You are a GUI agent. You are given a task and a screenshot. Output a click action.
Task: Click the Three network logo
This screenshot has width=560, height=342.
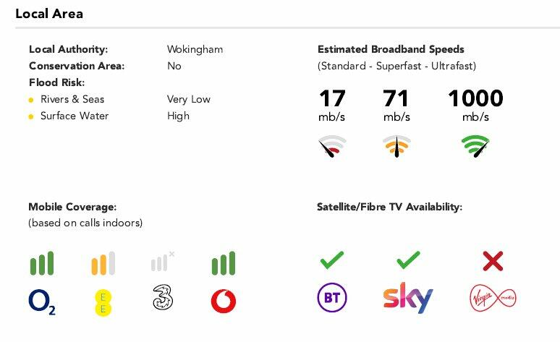(163, 299)
